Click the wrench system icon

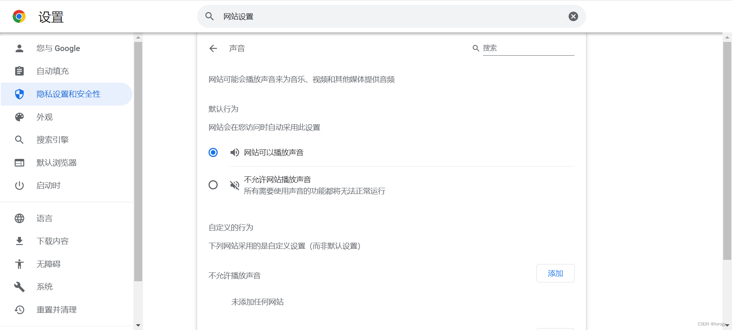pyautogui.click(x=19, y=287)
